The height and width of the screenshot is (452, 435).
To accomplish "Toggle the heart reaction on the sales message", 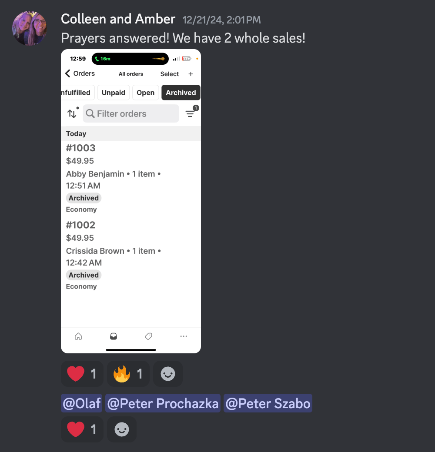I will tap(82, 374).
